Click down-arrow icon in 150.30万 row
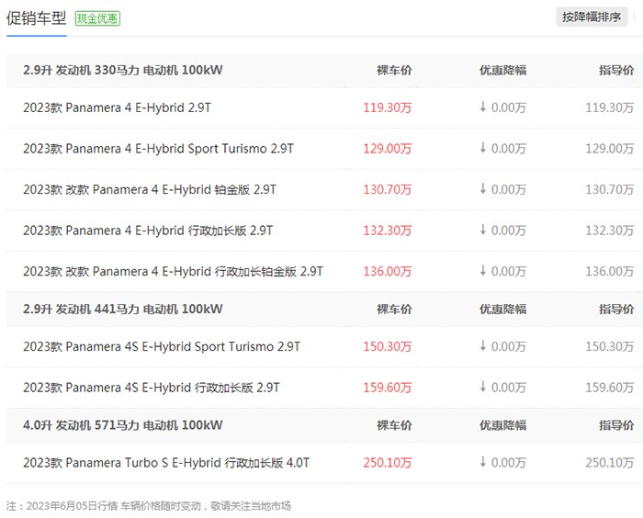643x518 pixels. (483, 345)
